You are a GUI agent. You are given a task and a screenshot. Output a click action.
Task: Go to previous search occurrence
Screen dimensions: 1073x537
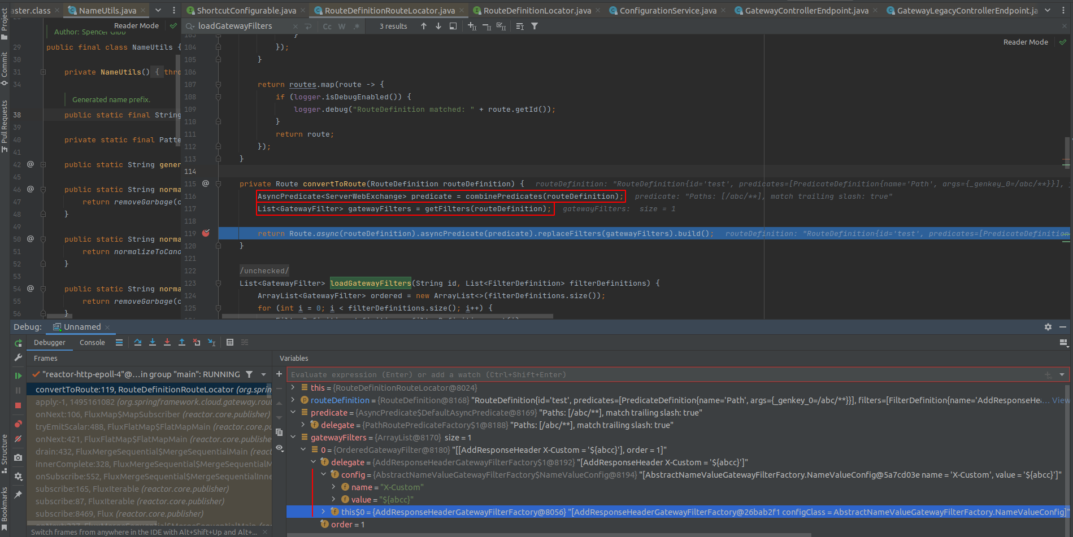point(424,26)
